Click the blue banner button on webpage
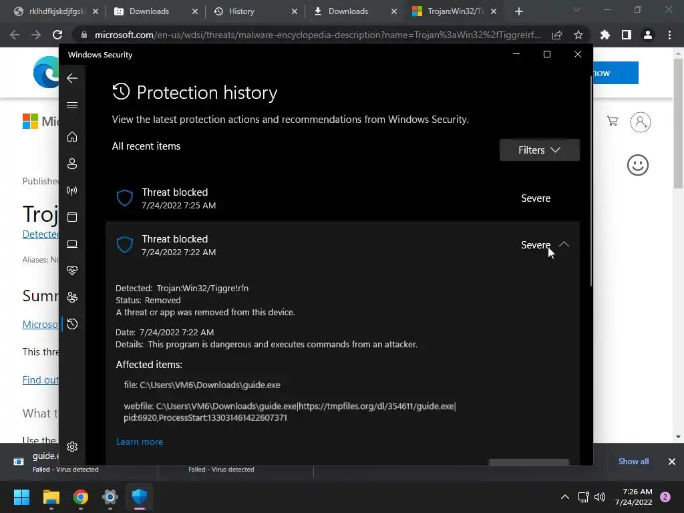Image resolution: width=684 pixels, height=513 pixels. pos(615,73)
